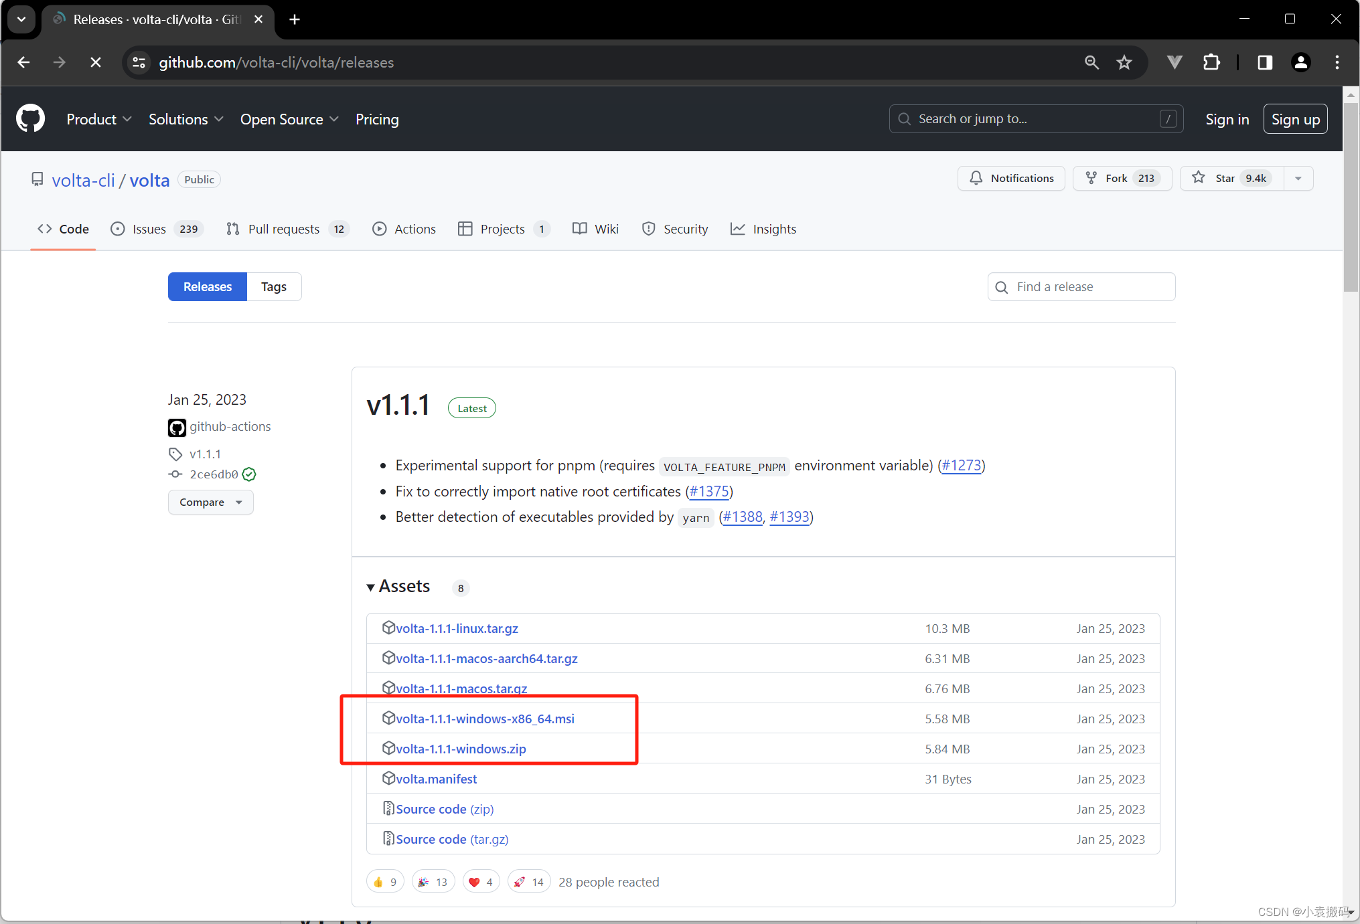Open the extensions puzzle icon

(x=1211, y=62)
